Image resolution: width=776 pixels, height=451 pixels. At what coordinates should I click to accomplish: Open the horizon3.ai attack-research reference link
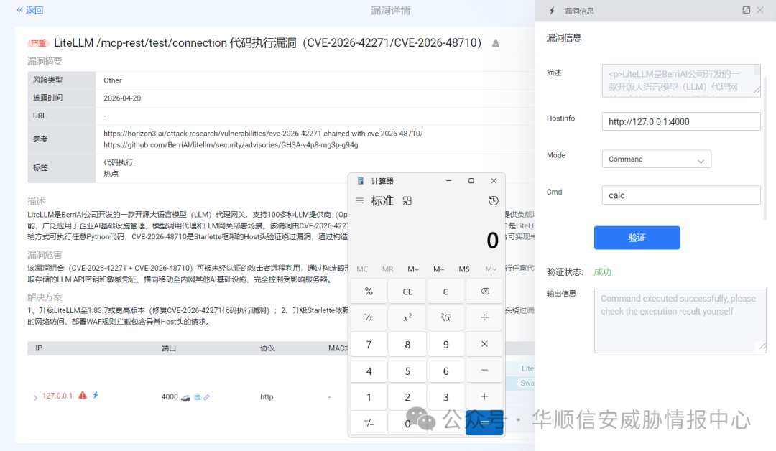coord(263,134)
